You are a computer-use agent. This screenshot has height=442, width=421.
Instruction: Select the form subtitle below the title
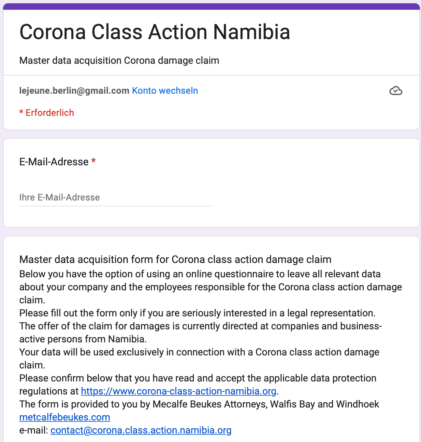coord(119,61)
